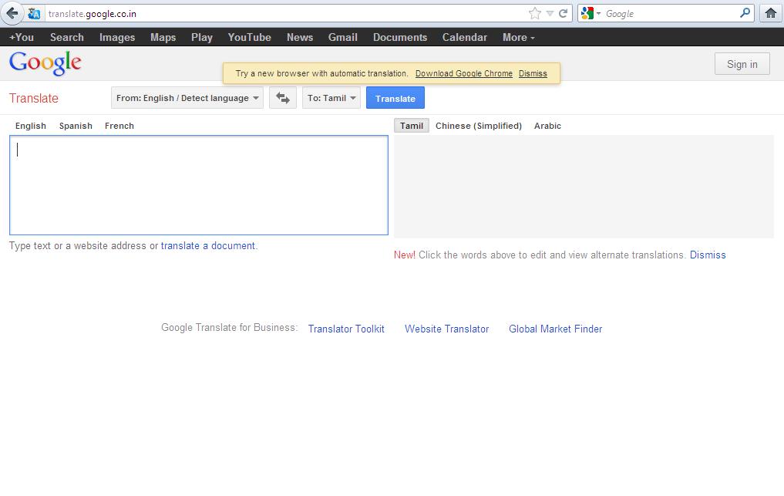Open News in the Google bar
784x496 pixels.
(x=300, y=37)
